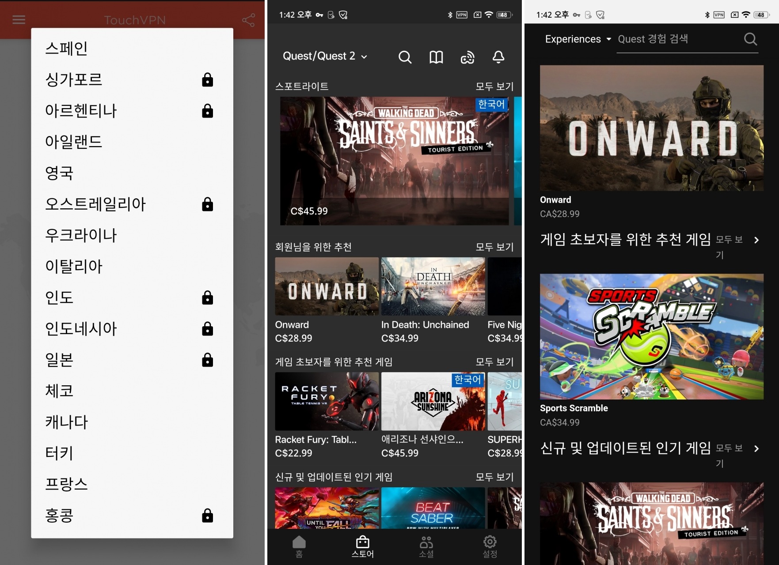
Task: Tap the TouchVPN share icon
Action: (x=248, y=20)
